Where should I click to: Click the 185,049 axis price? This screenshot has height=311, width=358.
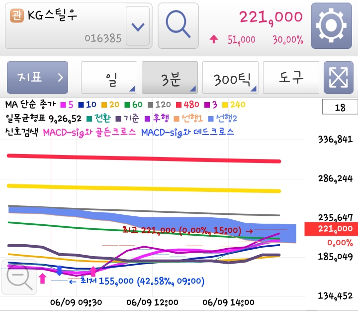click(336, 257)
